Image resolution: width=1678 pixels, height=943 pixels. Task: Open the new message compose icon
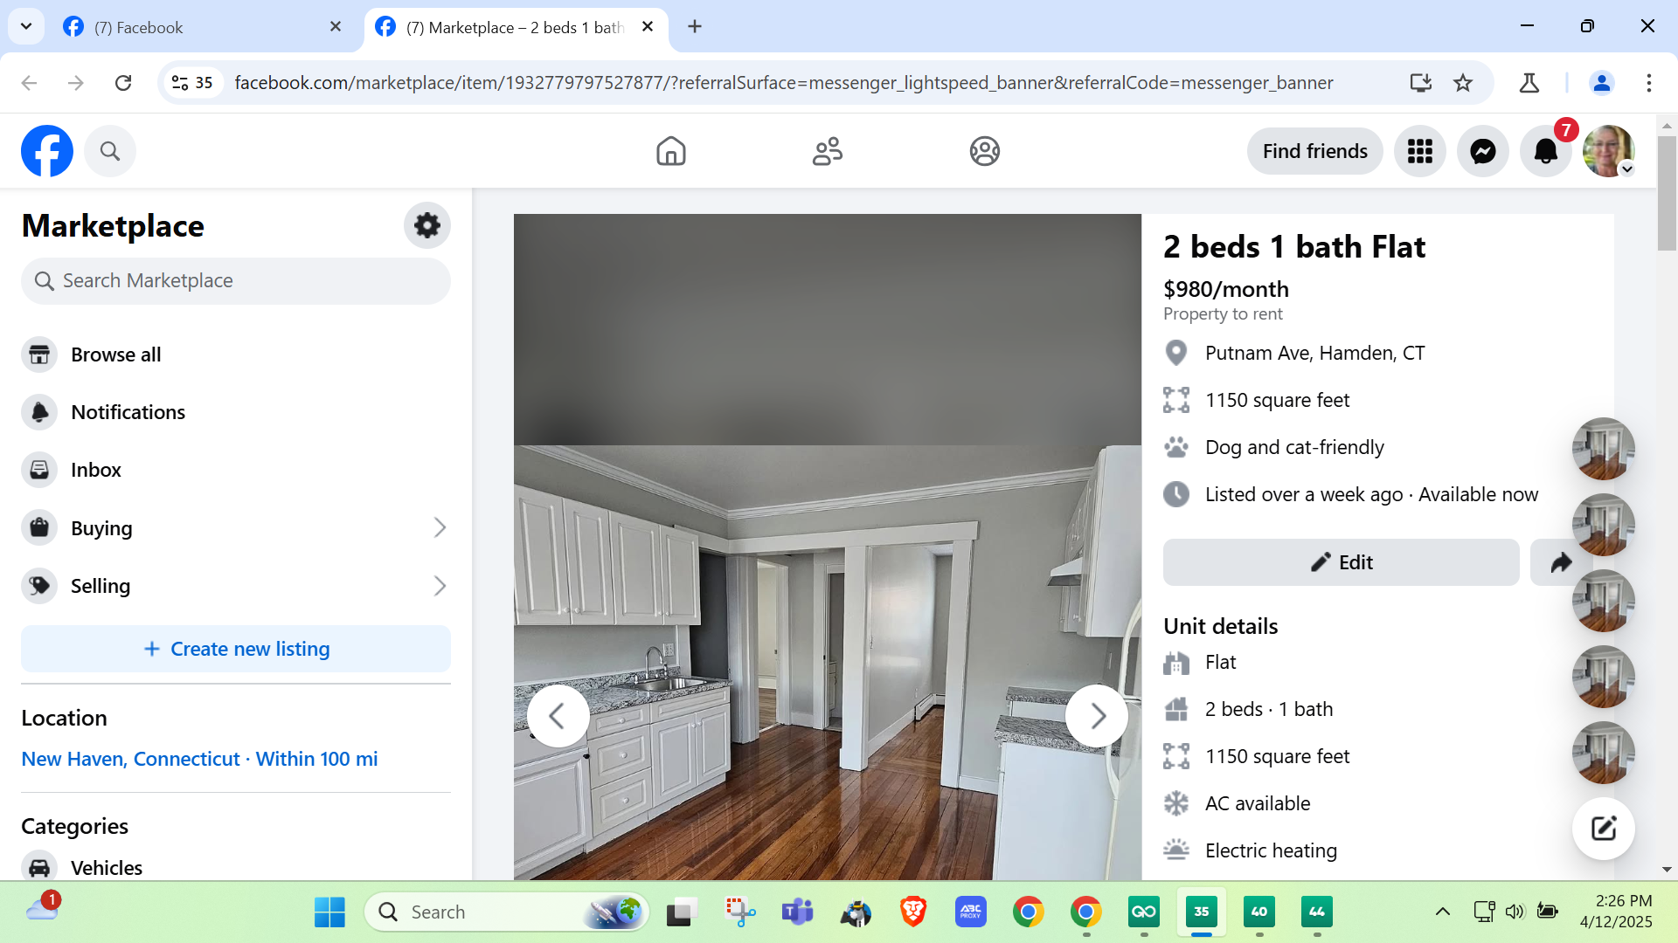(1604, 829)
